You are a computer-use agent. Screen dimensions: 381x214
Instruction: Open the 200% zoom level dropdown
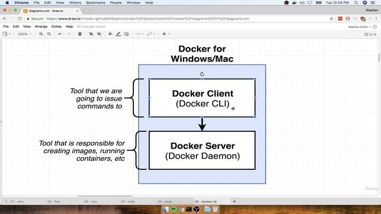tap(25, 34)
